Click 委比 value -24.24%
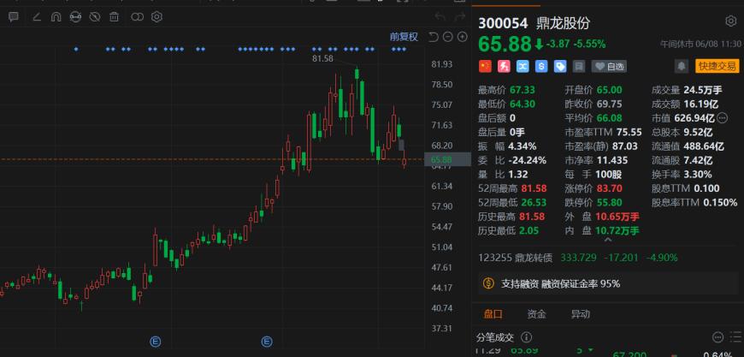This screenshot has width=744, height=357. click(x=527, y=160)
